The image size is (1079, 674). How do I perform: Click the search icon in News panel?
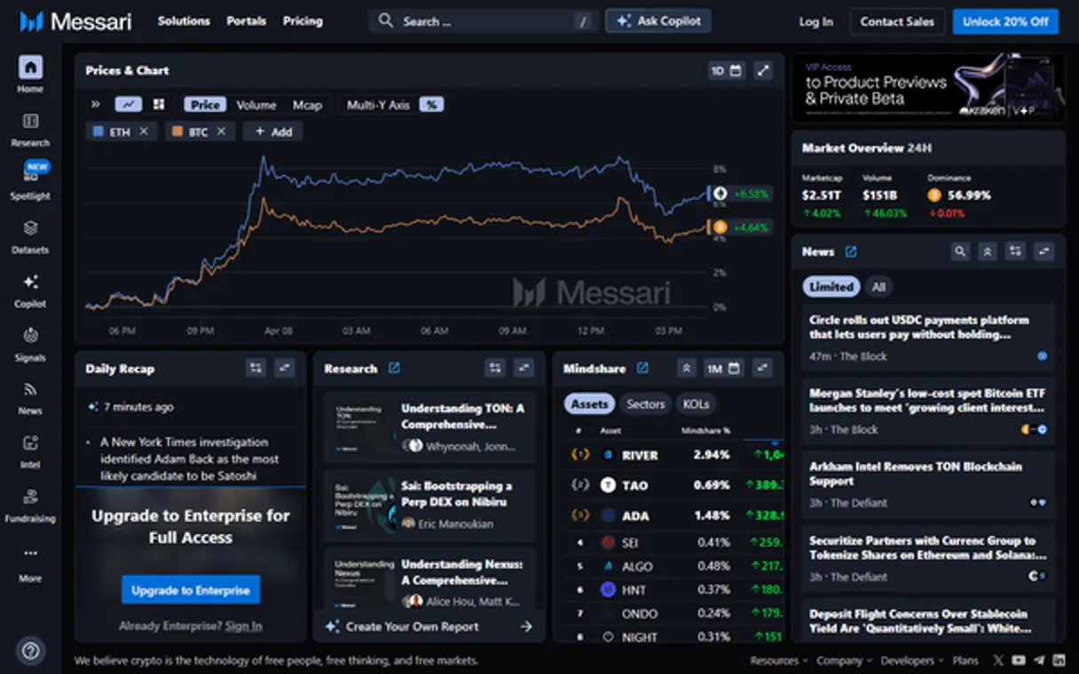point(959,252)
